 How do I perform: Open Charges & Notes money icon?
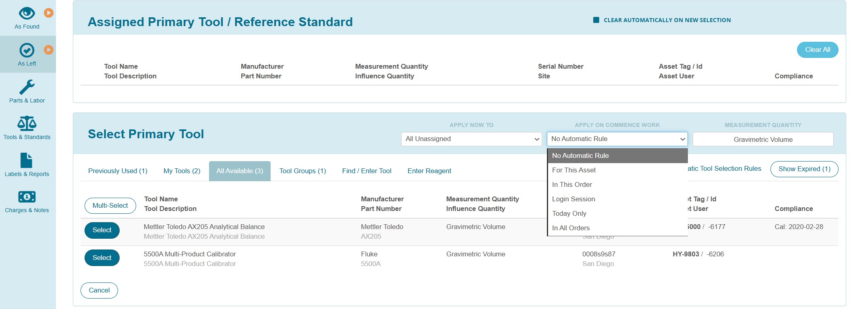27,197
